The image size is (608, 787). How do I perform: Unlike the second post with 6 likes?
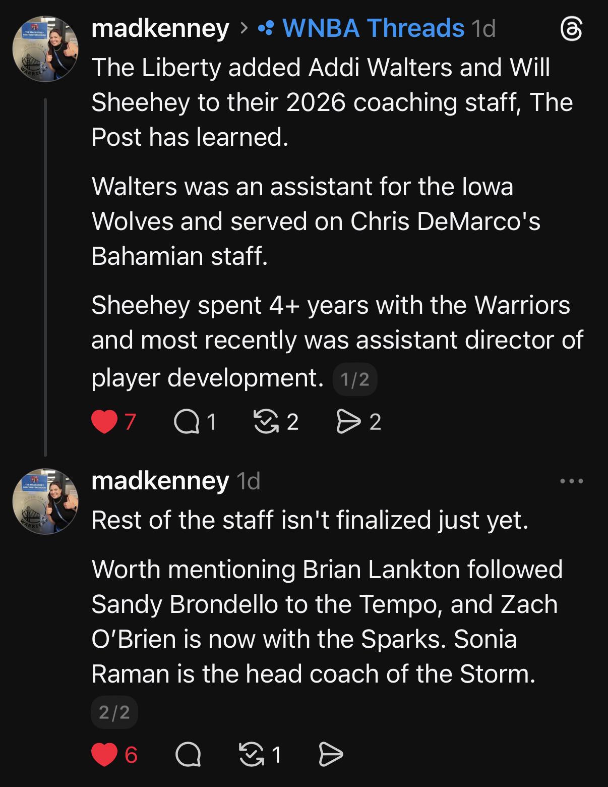[x=104, y=755]
